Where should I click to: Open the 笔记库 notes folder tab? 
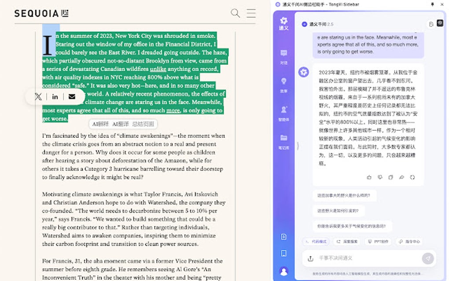pos(284,142)
